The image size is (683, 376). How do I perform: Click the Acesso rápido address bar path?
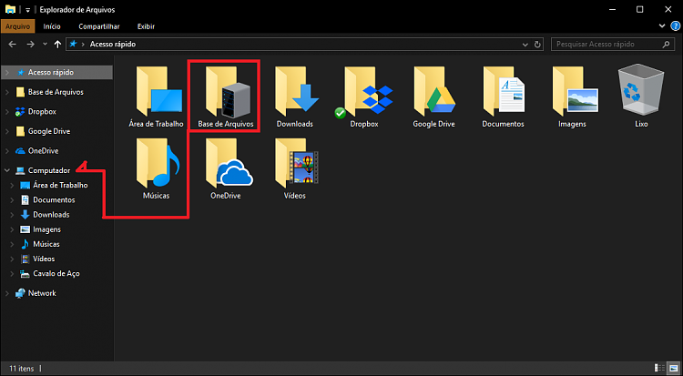point(113,45)
